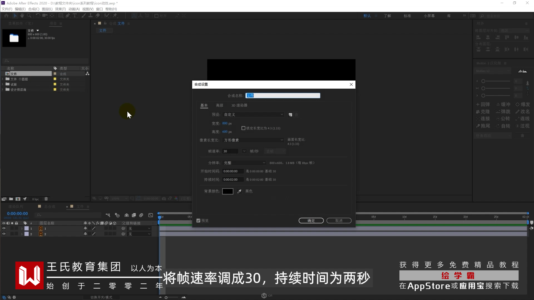Select the Puppet Pin tool
The height and width of the screenshot is (300, 534).
(x=115, y=16)
